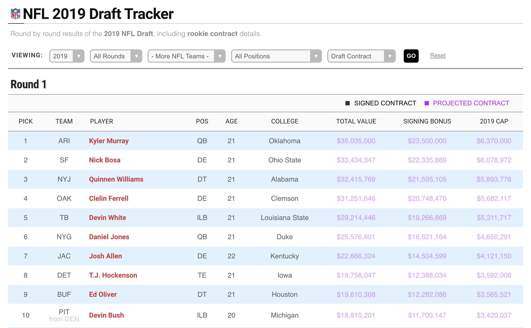531x328 pixels.
Task: Click the $35,035,000 total value cell
Action: tap(356, 141)
